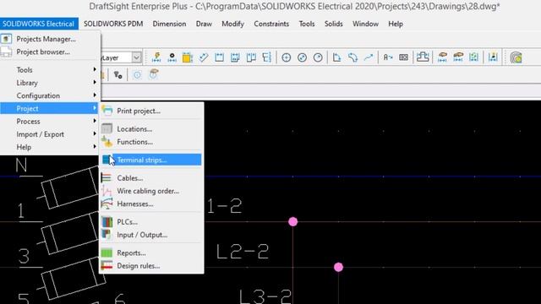The width and height of the screenshot is (541, 304).
Task: Click the letter A text dimension icon
Action: pos(388,57)
